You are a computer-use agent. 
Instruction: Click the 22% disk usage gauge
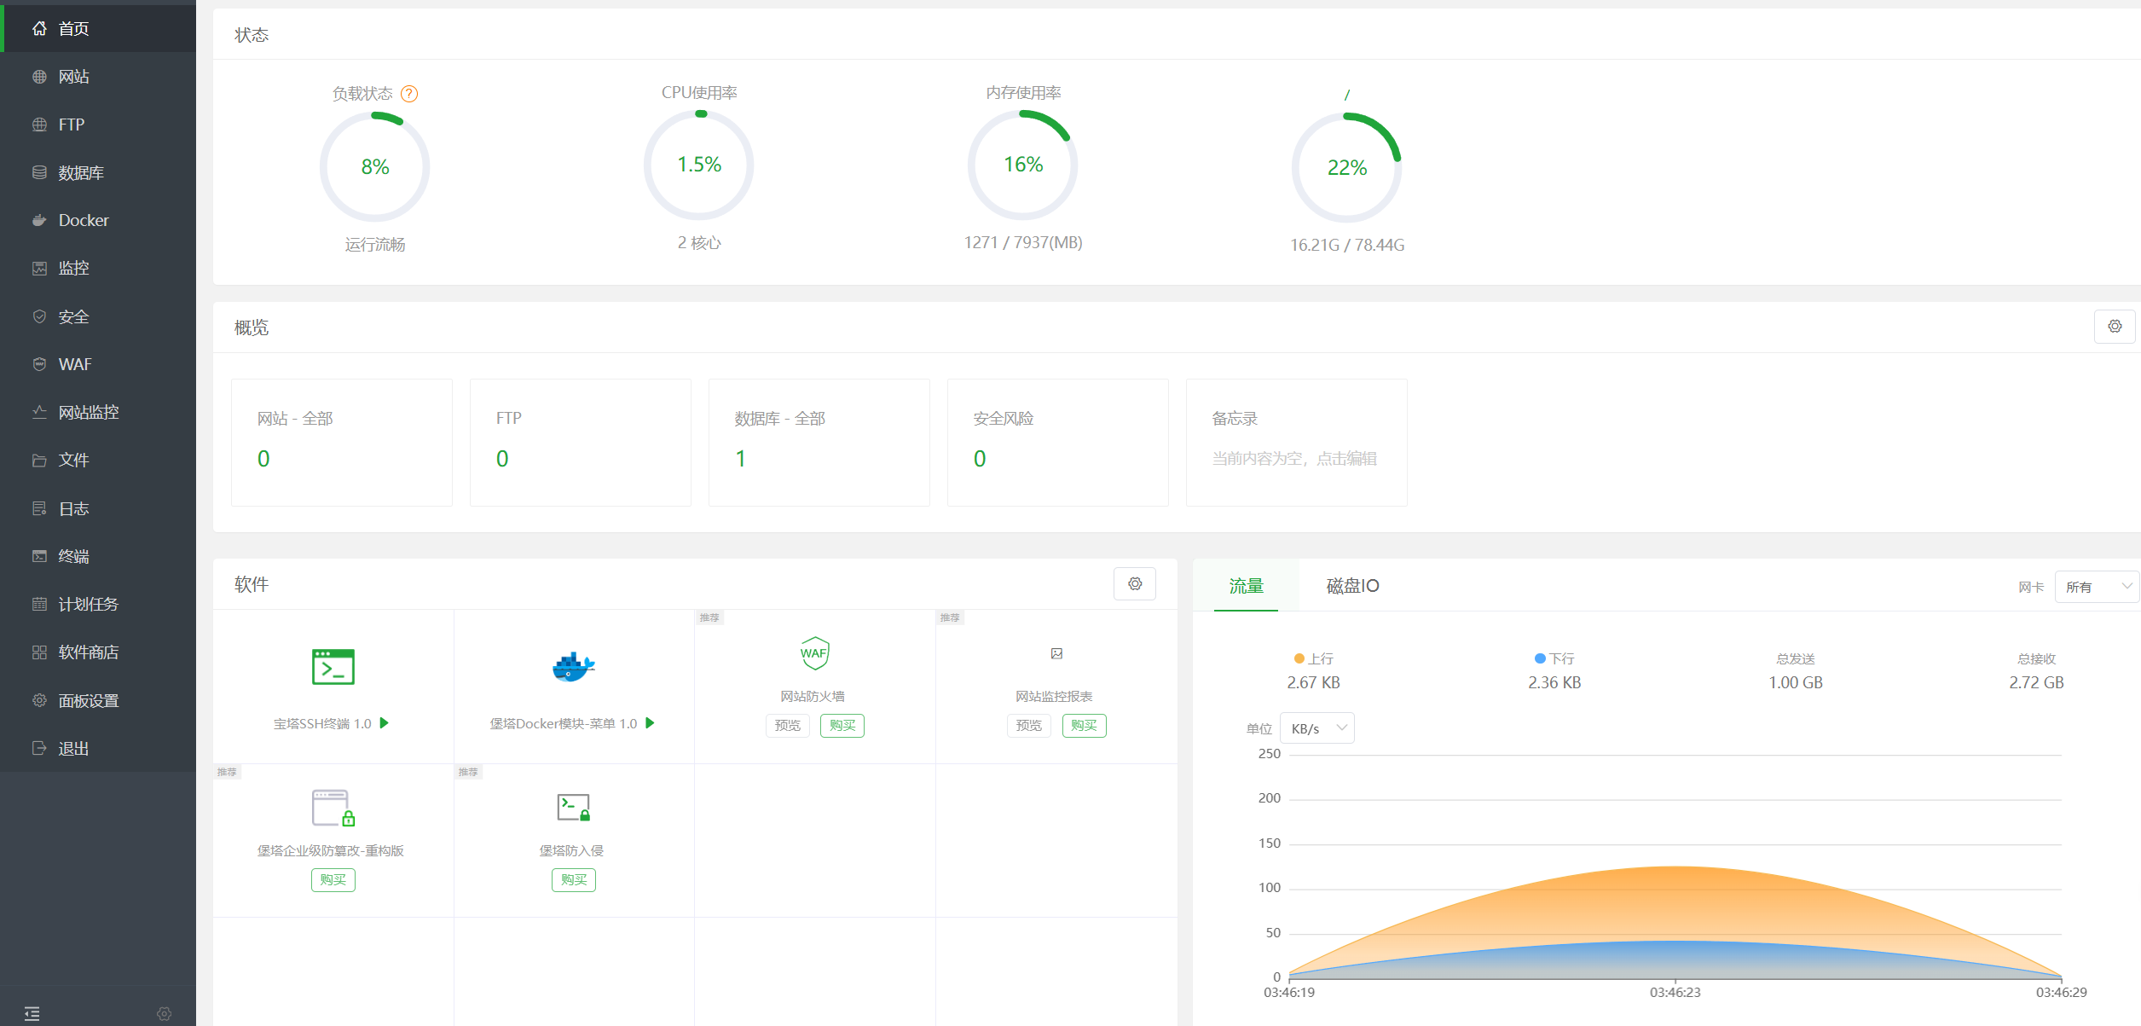click(x=1346, y=167)
